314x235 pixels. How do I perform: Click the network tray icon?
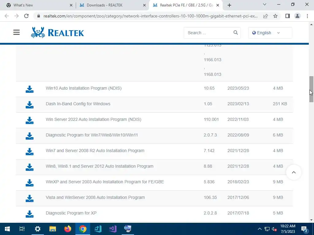267,229
